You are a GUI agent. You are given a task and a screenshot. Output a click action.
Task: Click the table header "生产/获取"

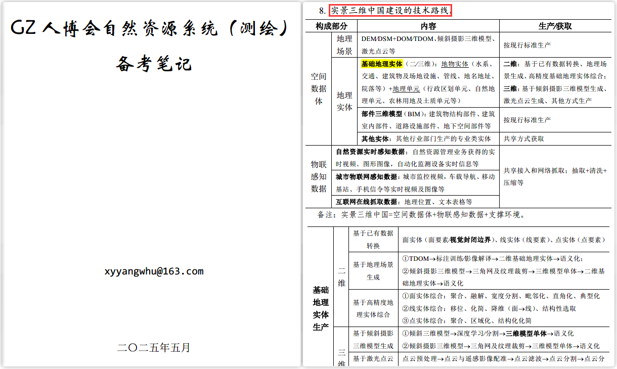(555, 26)
